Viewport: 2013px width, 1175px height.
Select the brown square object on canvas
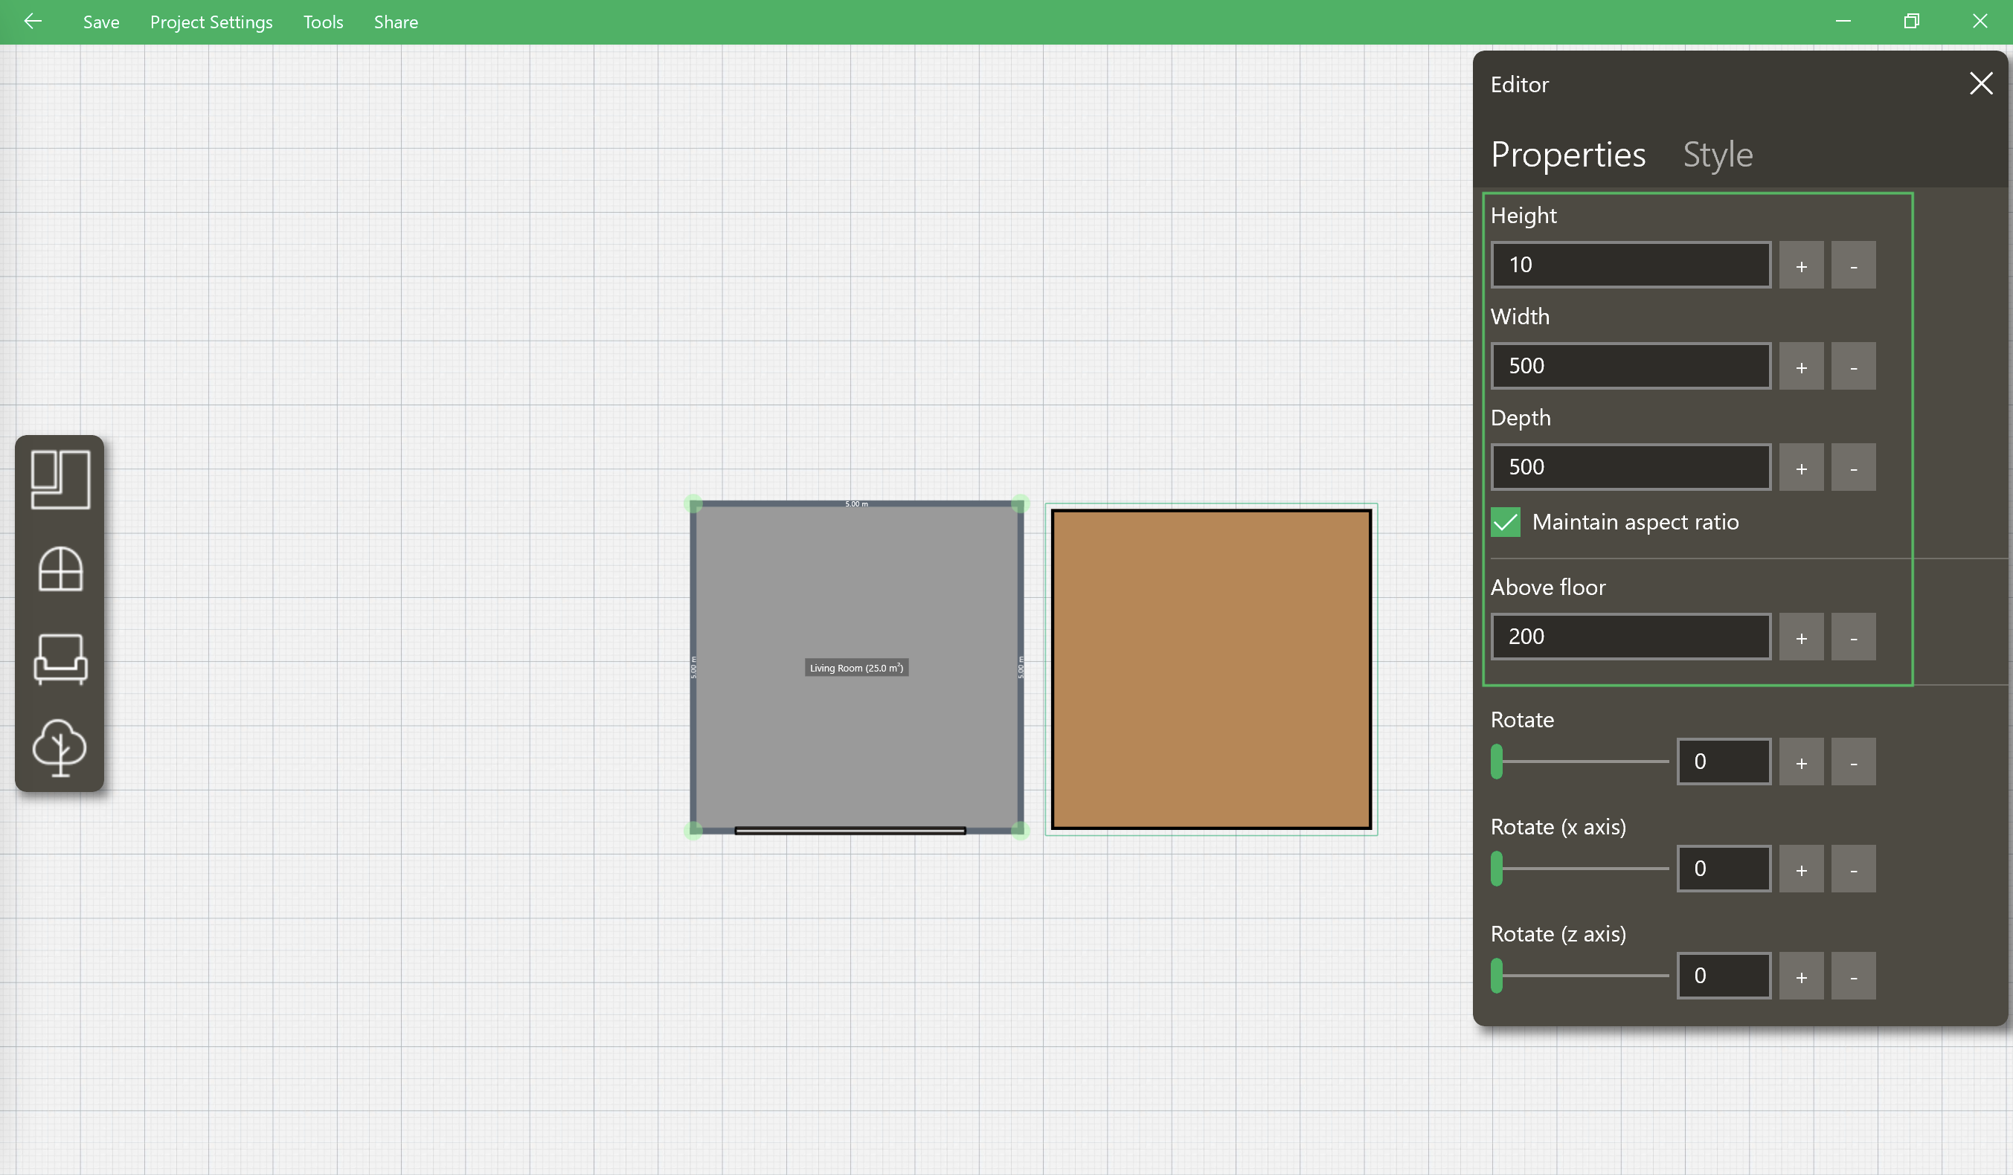[x=1210, y=669]
